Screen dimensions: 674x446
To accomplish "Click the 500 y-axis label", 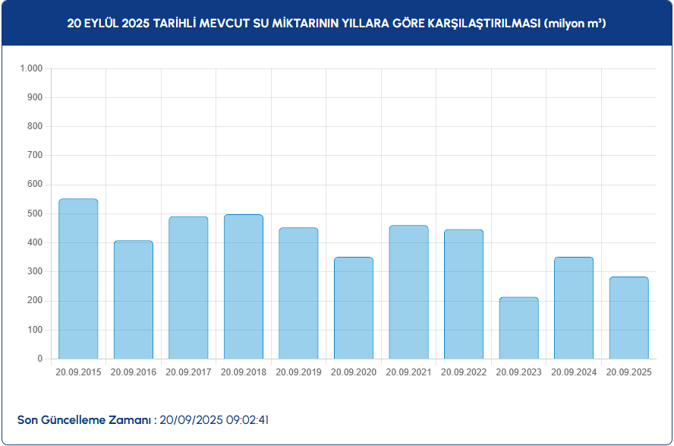I will coord(35,214).
